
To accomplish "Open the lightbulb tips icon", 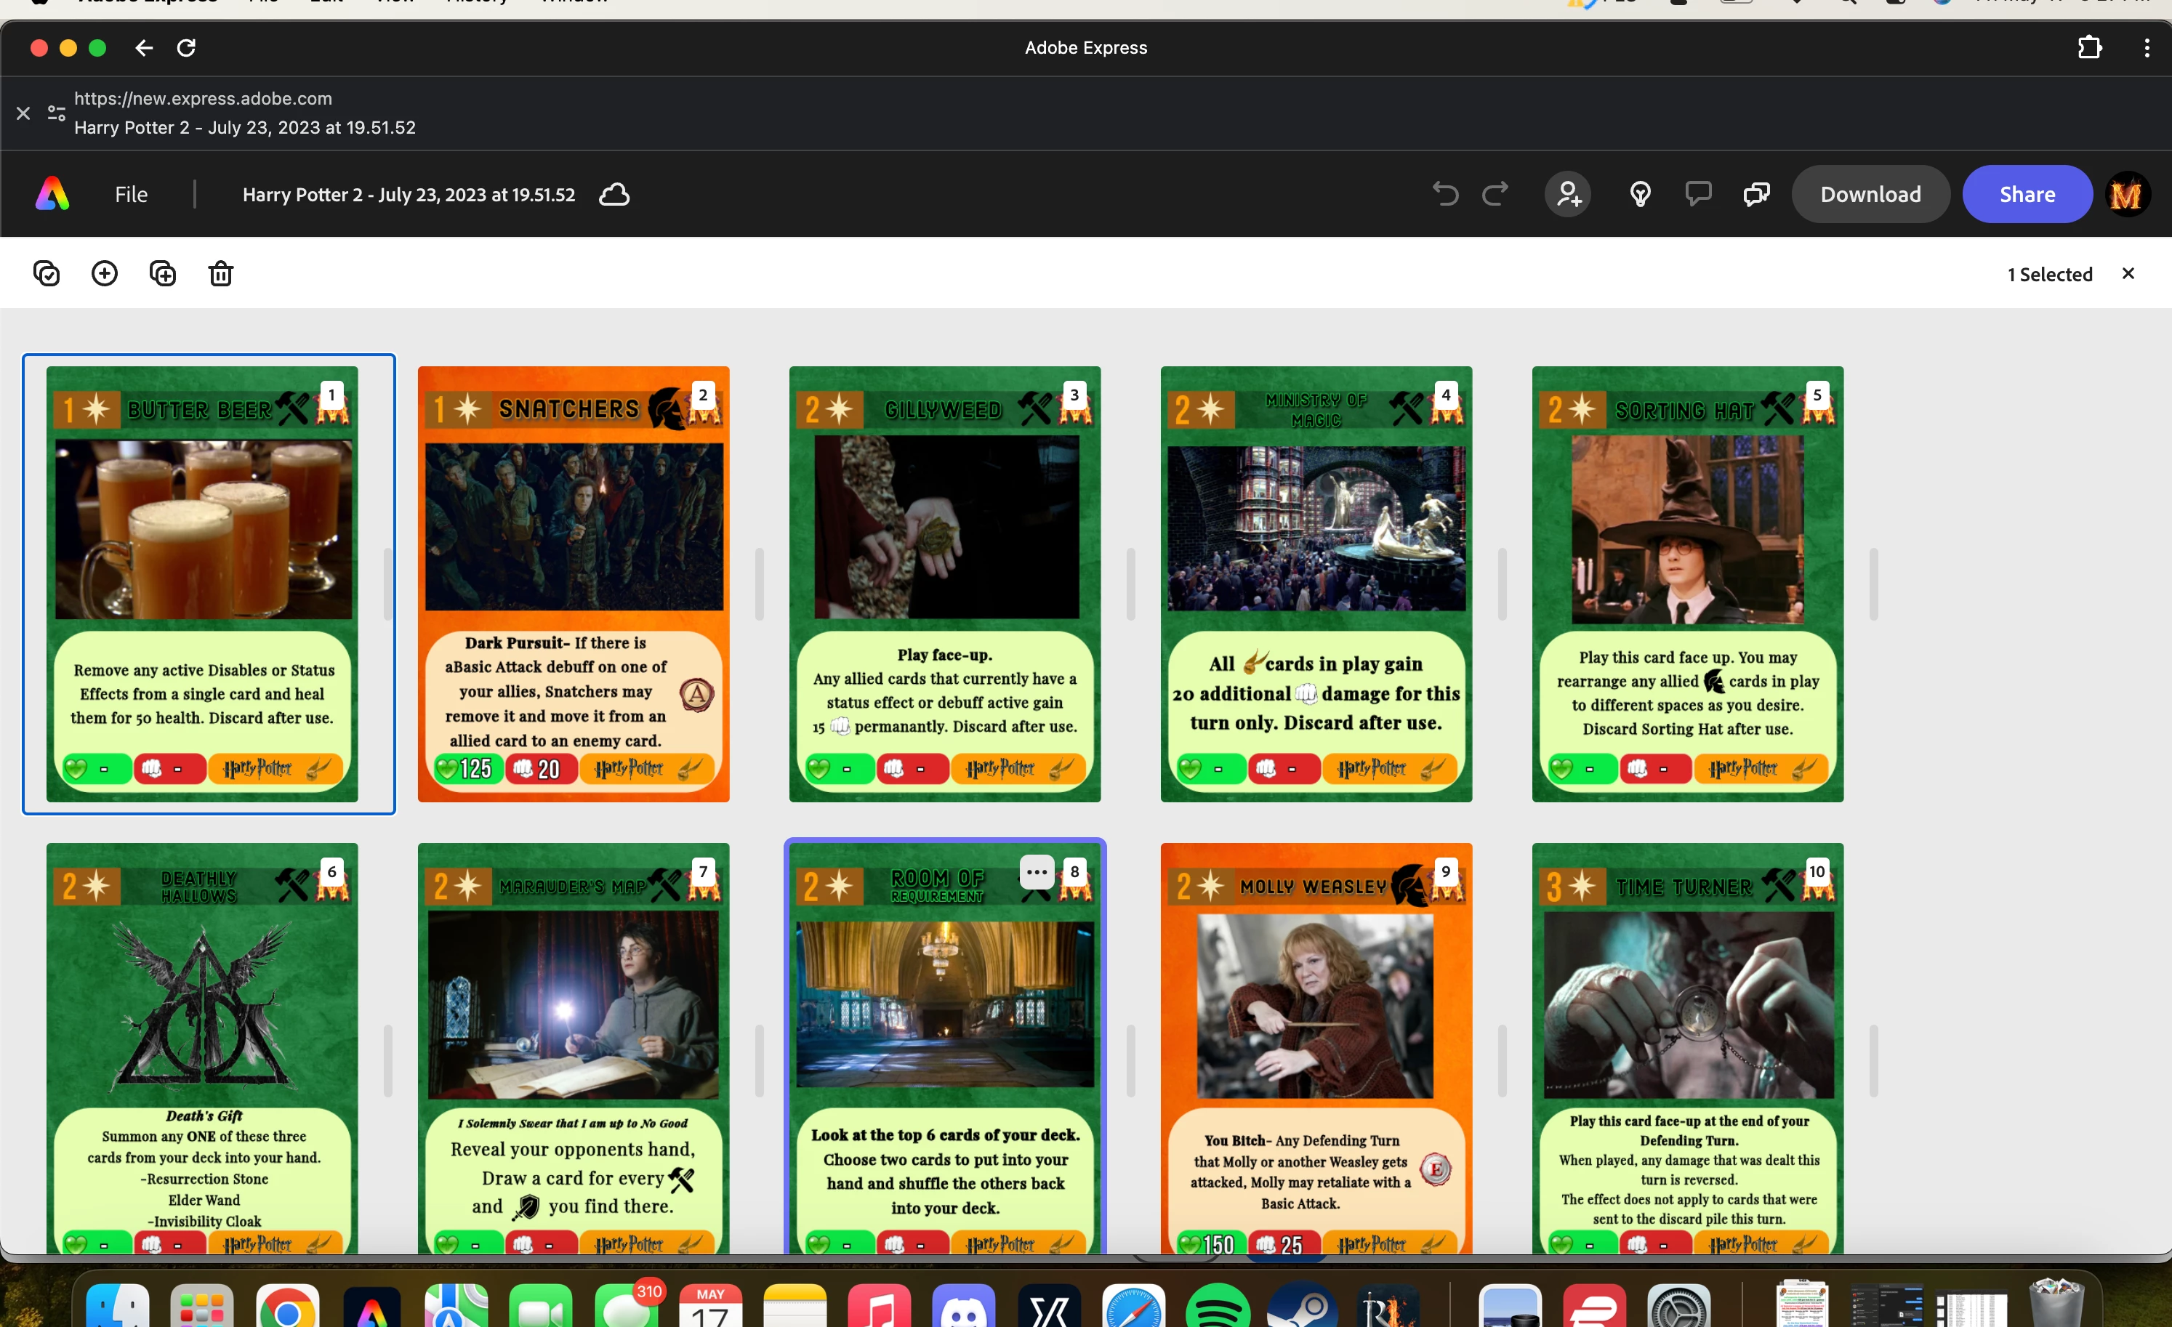I will coord(1640,194).
